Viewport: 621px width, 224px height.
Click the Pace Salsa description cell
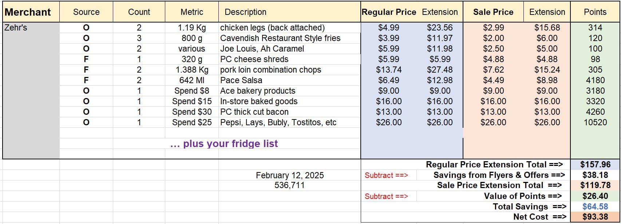click(289, 80)
